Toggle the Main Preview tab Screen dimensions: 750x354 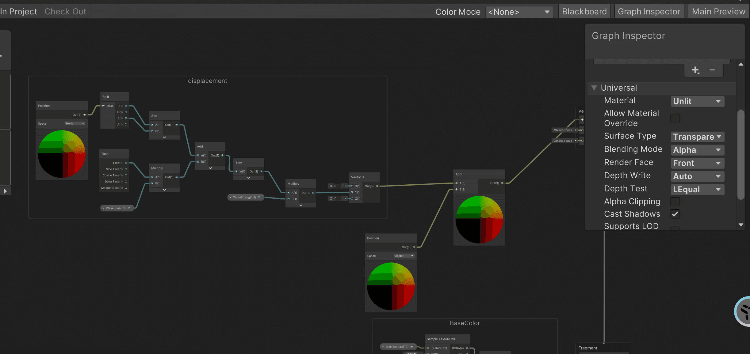(x=718, y=12)
